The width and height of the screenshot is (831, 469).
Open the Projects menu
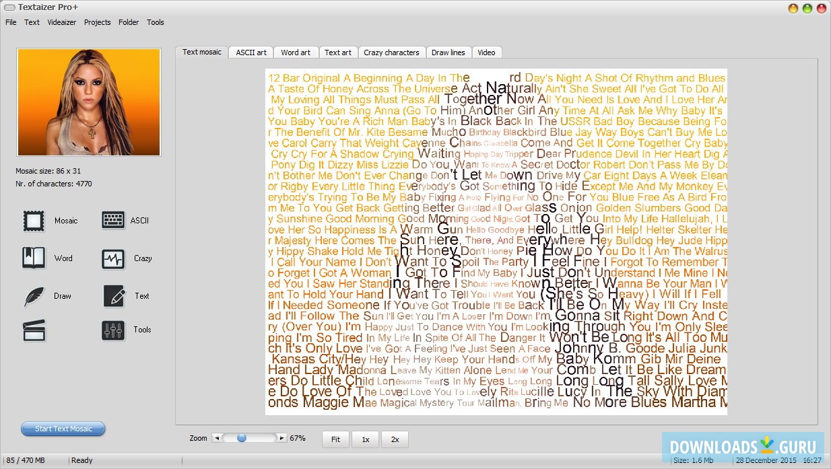click(x=97, y=22)
